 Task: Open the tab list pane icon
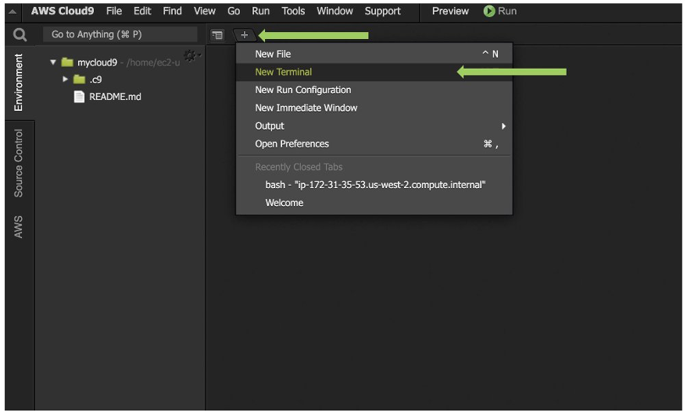coord(217,35)
